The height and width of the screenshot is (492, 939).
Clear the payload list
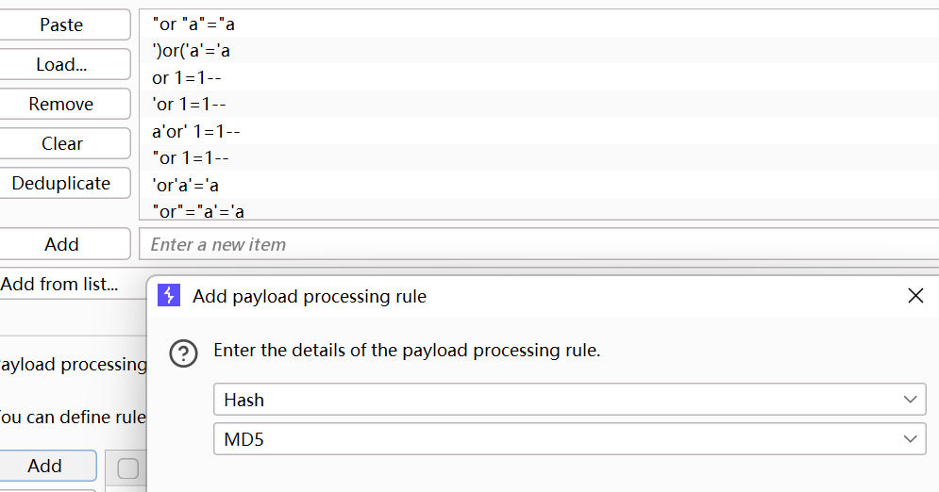tap(61, 143)
